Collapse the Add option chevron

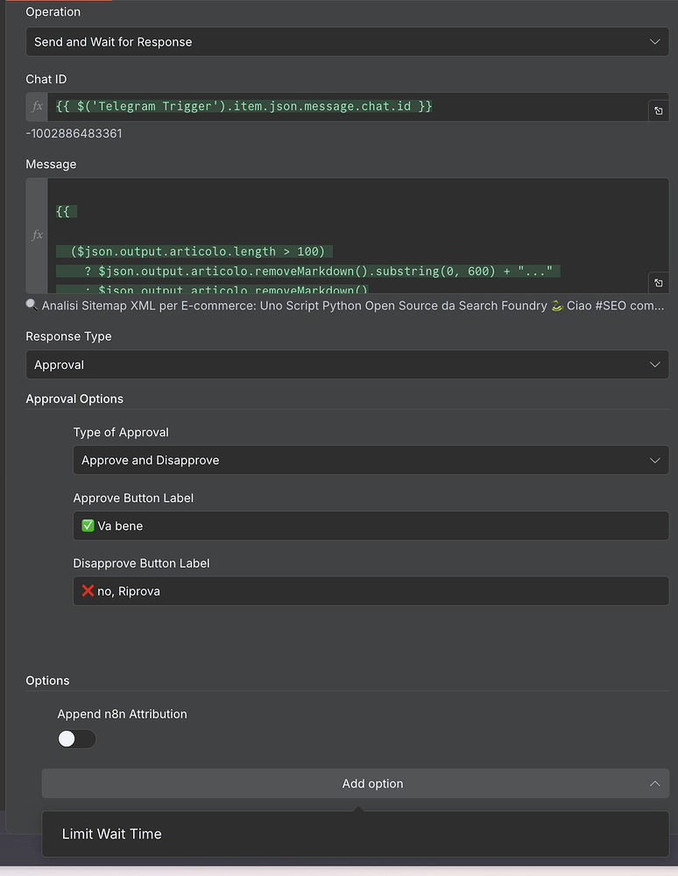click(654, 783)
